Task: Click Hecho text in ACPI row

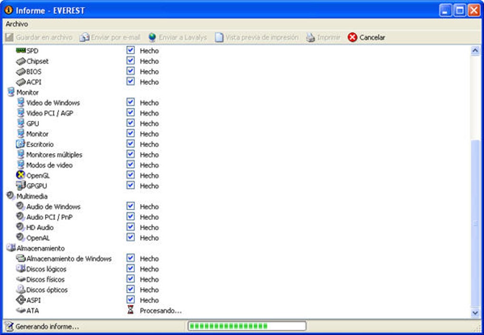Action: [149, 82]
